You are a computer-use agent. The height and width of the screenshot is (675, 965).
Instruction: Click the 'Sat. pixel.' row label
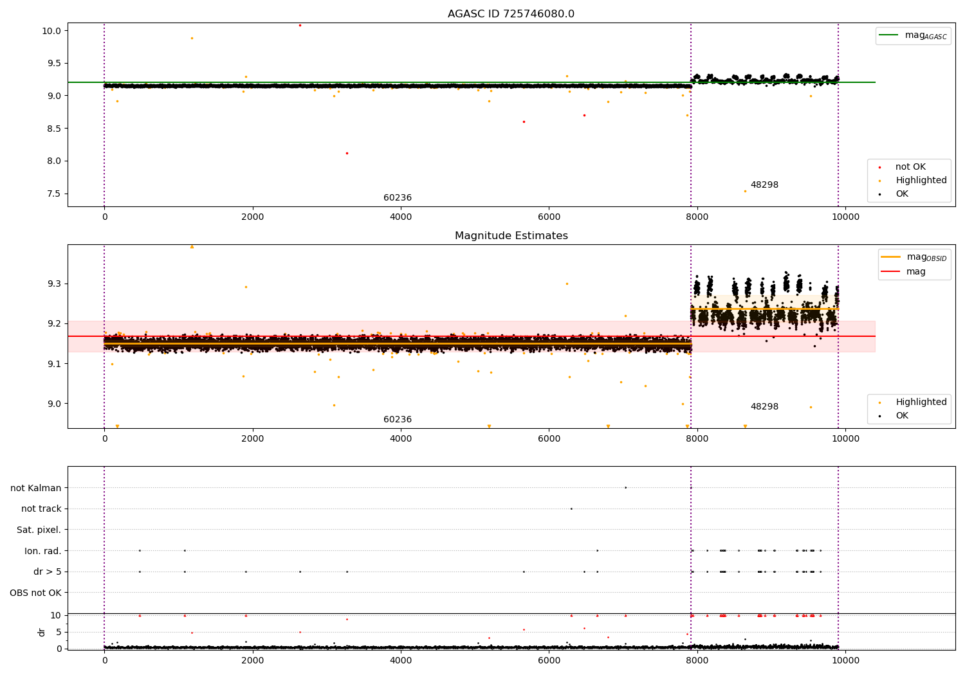39,530
